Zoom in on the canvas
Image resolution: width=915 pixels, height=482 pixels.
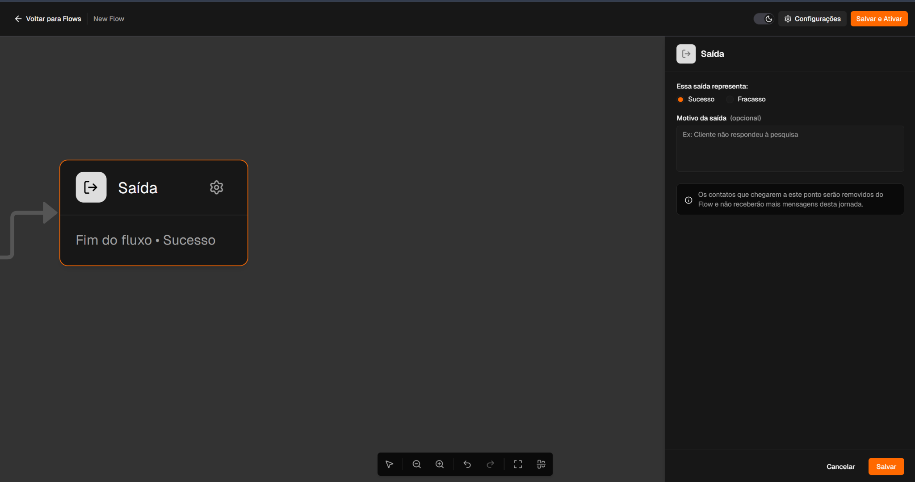440,464
